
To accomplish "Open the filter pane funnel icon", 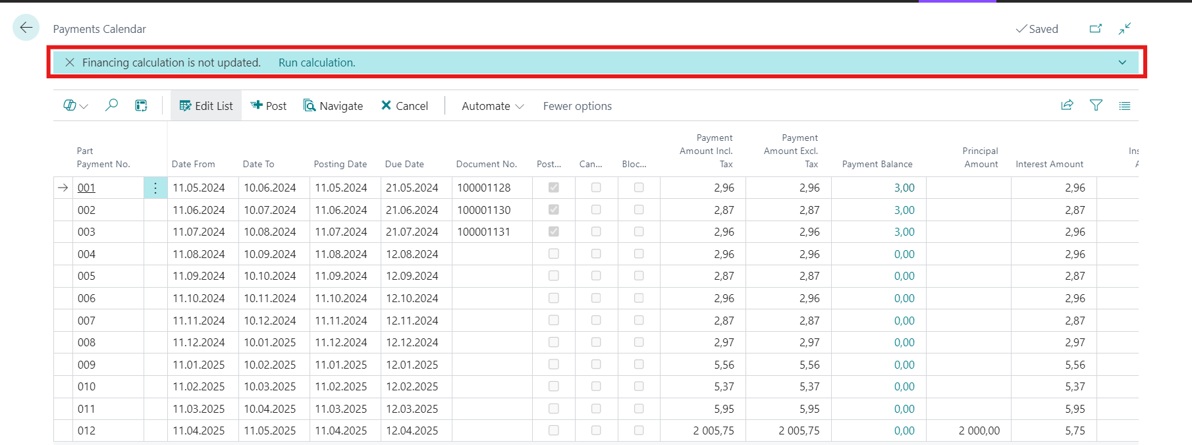I will tap(1096, 105).
